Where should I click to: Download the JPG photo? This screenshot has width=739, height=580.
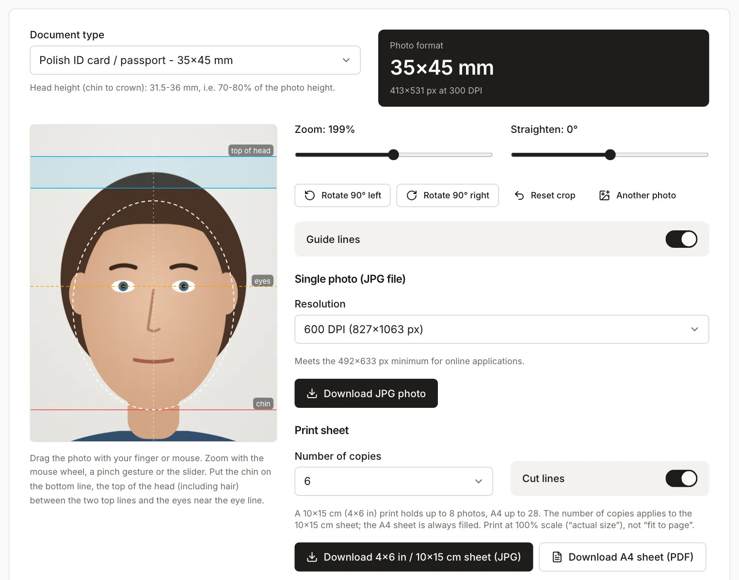366,393
